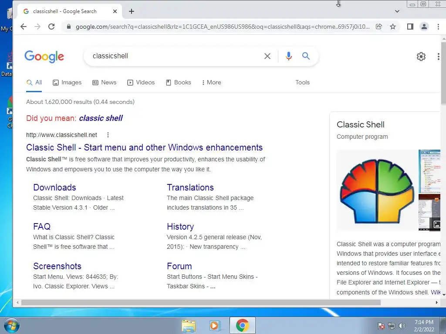
Task: Open the search Tools options
Action: (x=302, y=83)
